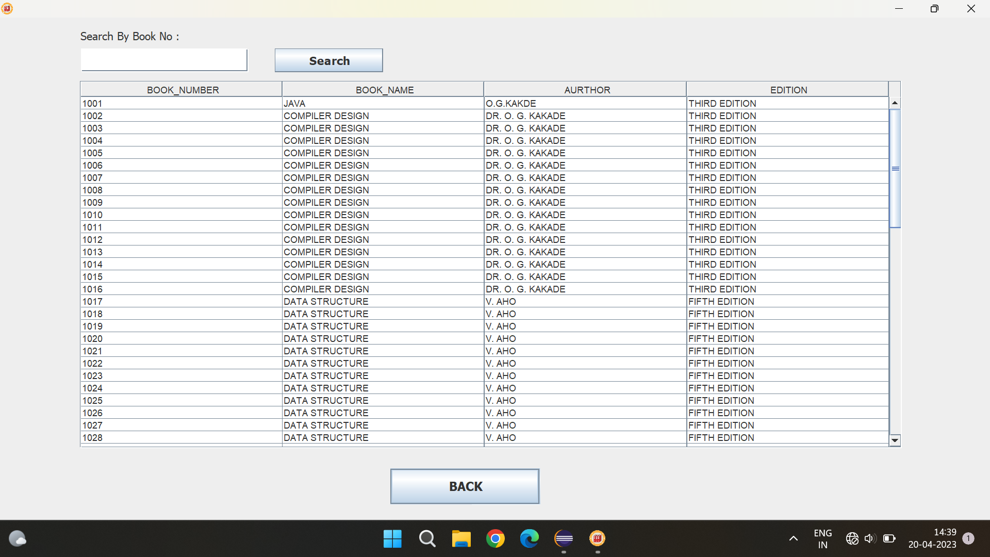Focus the Search By Book No field
The width and height of the screenshot is (990, 557).
point(164,60)
